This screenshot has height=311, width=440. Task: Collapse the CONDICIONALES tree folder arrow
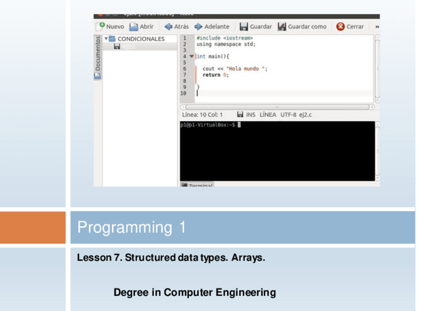(x=106, y=38)
